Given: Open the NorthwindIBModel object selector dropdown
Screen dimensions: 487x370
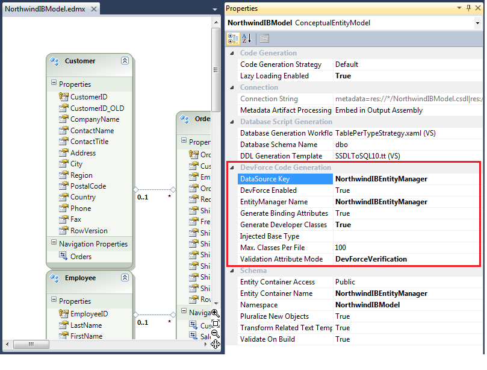Looking at the screenshot, I should 477,23.
